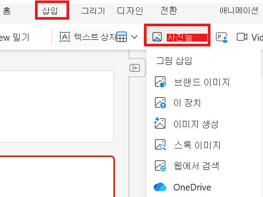263x197 pixels.
Task: Open the 삽입 ribbon tab
Action: [x=50, y=11]
